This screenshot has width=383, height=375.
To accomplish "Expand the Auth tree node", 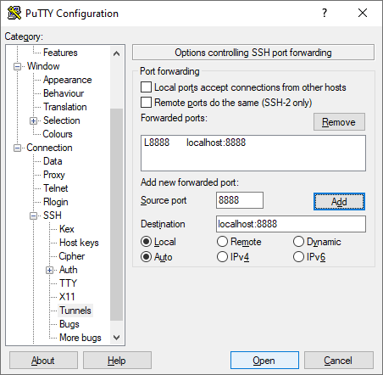I will pos(49,271).
